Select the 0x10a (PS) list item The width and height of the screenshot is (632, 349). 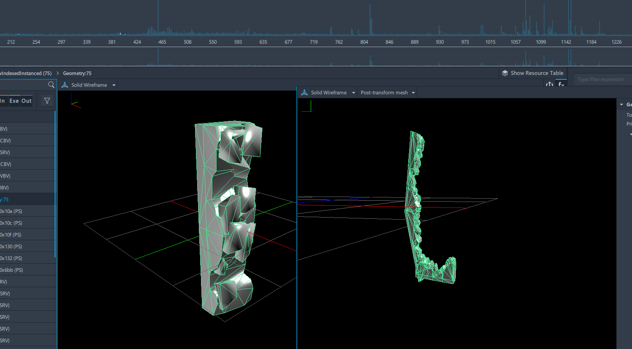point(11,211)
